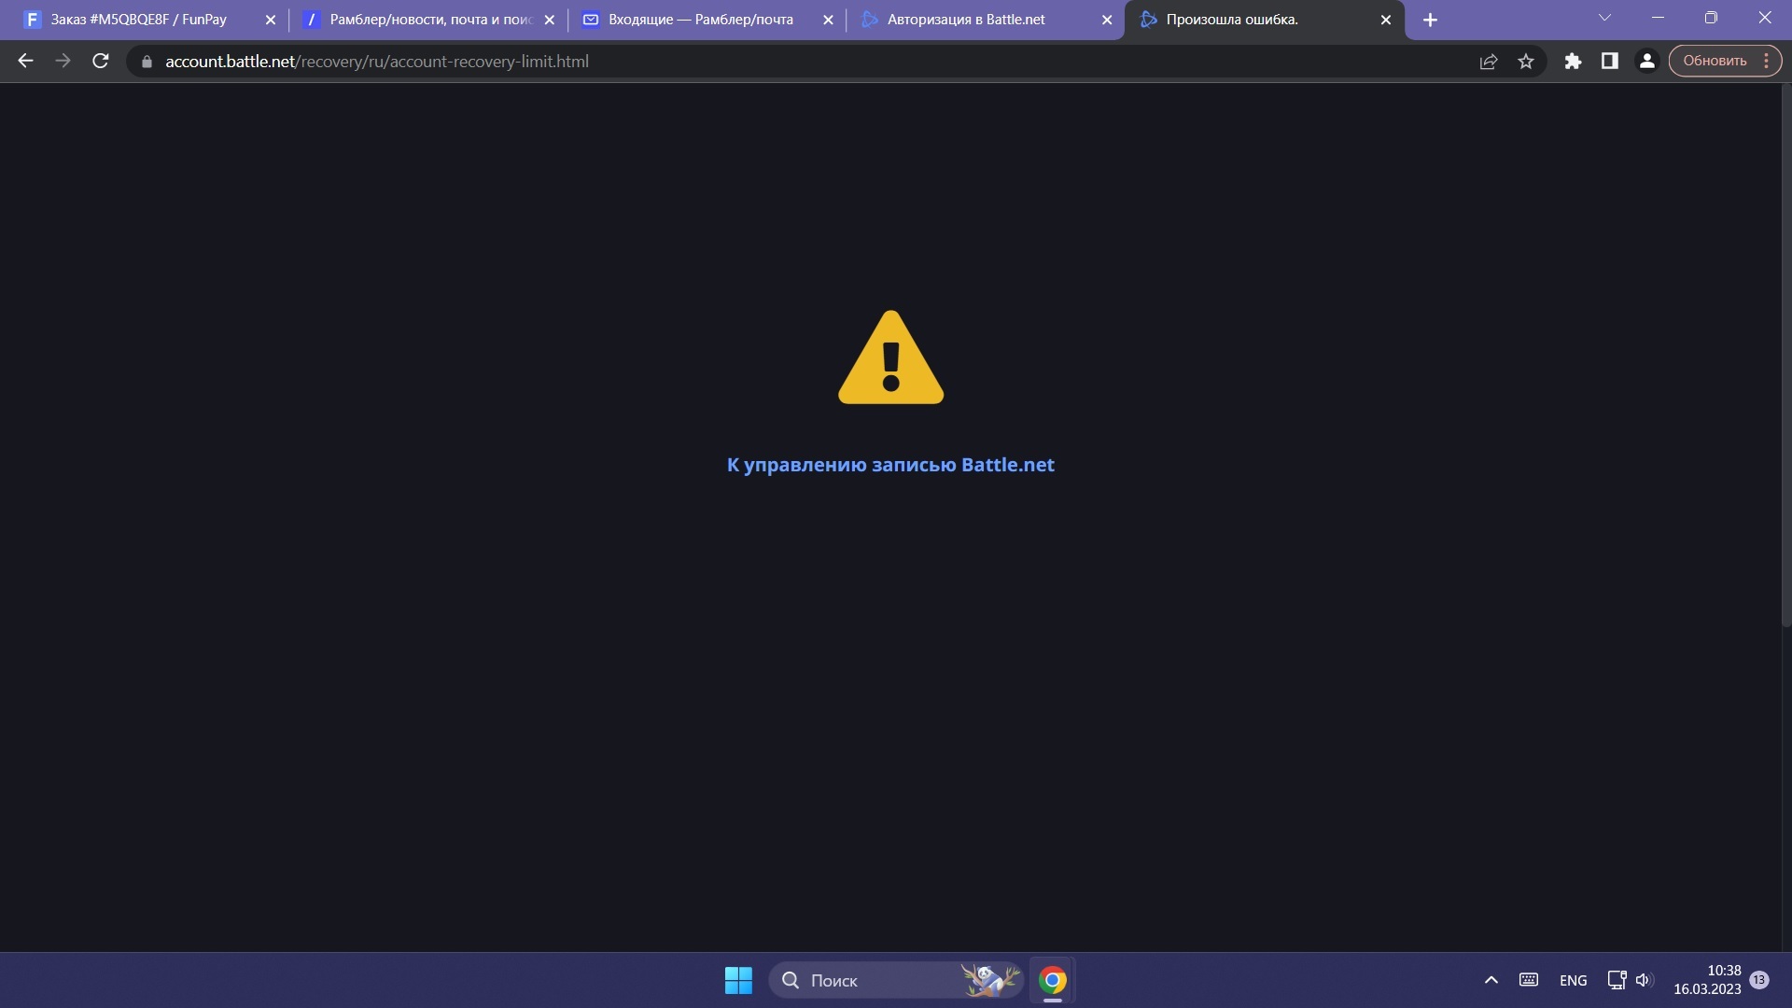
Task: Toggle the browser side panel
Action: (x=1609, y=62)
